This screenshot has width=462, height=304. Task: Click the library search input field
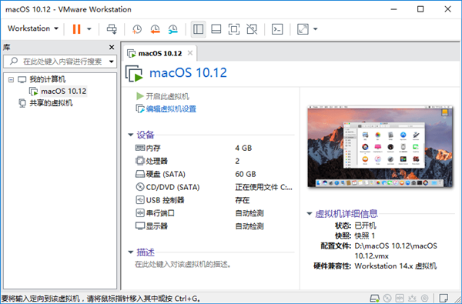click(x=59, y=62)
